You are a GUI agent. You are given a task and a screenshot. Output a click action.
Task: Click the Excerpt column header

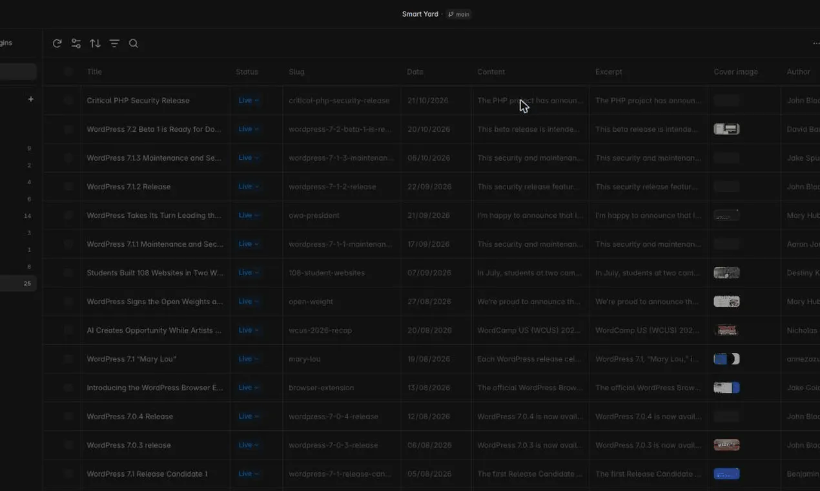(x=609, y=72)
